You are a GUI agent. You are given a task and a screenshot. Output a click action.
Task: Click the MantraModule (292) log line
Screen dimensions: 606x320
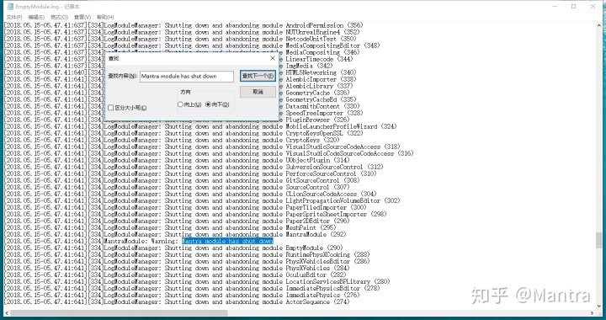[175, 234]
